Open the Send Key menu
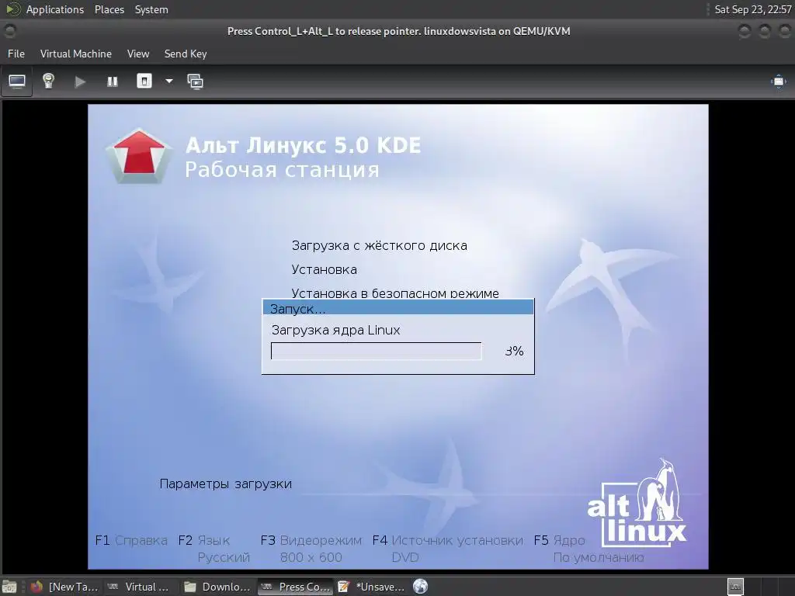 (x=186, y=54)
